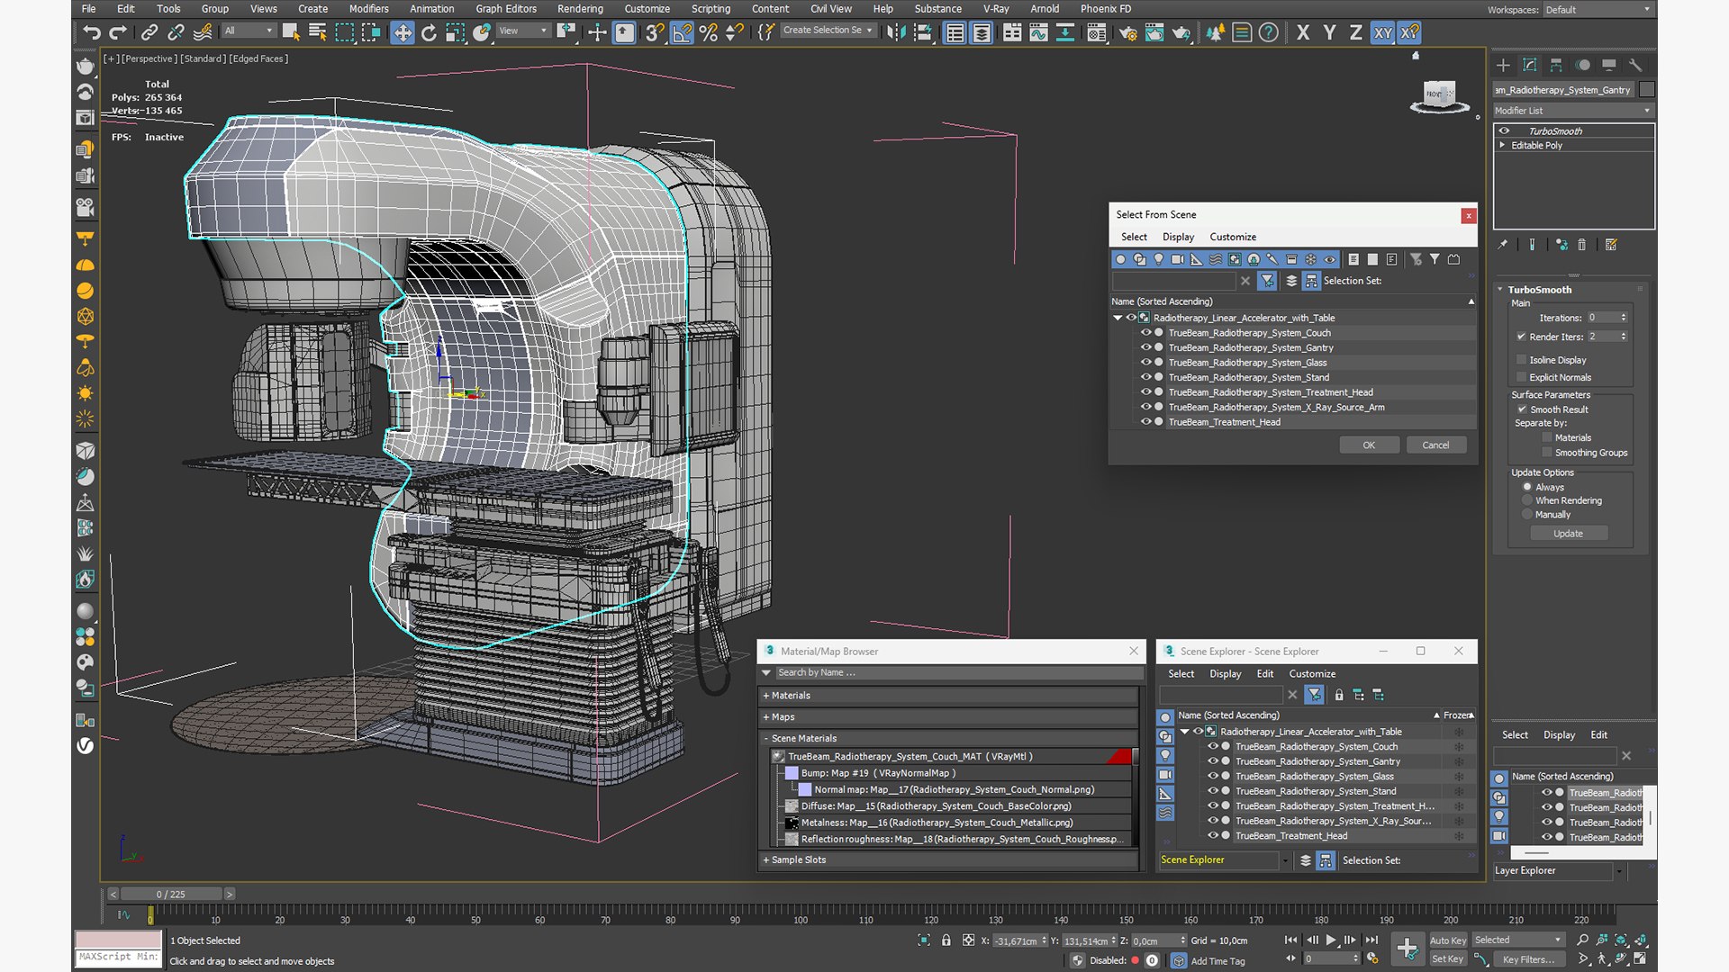Open the Create tab in command panel
Screen dimensions: 1729x972
click(1502, 65)
